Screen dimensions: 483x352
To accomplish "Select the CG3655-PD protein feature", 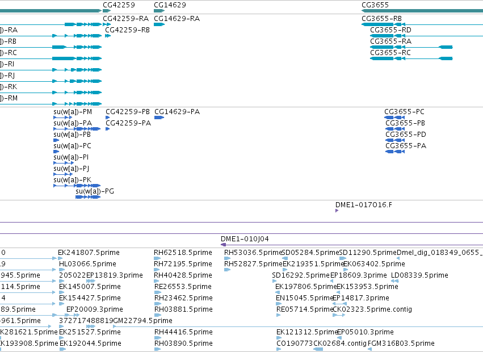I will (395, 140).
